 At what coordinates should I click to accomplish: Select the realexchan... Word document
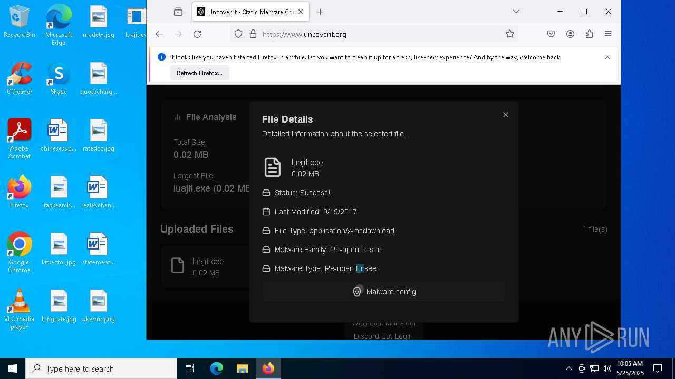(99, 192)
